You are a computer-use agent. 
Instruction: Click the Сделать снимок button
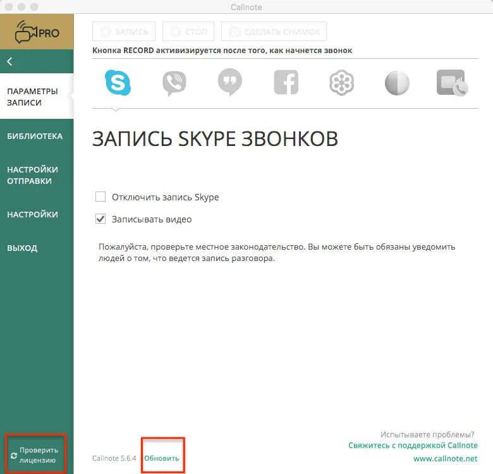click(274, 32)
